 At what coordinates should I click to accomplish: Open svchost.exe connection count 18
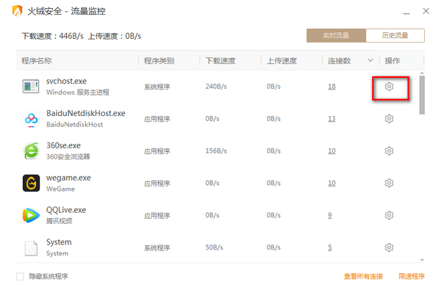(331, 87)
